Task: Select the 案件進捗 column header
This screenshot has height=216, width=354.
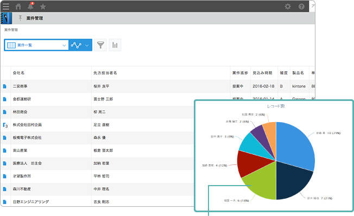Action: point(240,73)
